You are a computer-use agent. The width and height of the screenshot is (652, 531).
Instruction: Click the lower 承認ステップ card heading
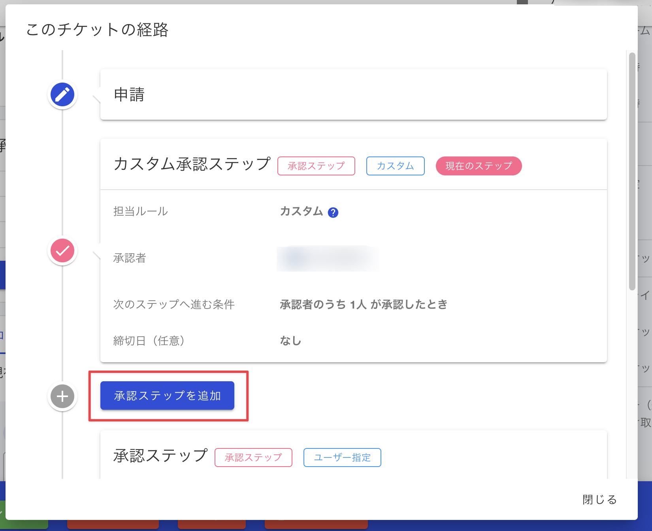(160, 456)
